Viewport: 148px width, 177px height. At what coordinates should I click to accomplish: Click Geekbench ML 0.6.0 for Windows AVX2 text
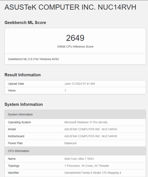coord(33,59)
